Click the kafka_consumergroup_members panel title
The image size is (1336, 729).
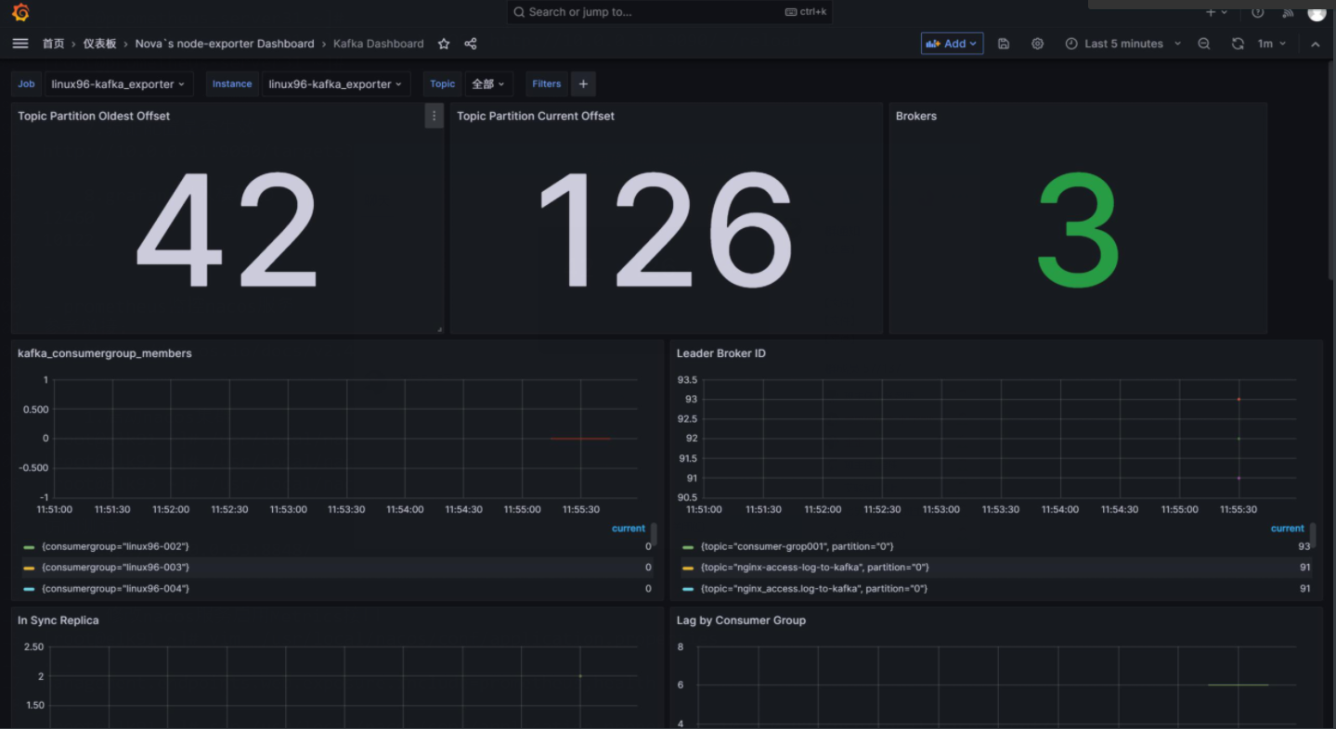tap(105, 353)
